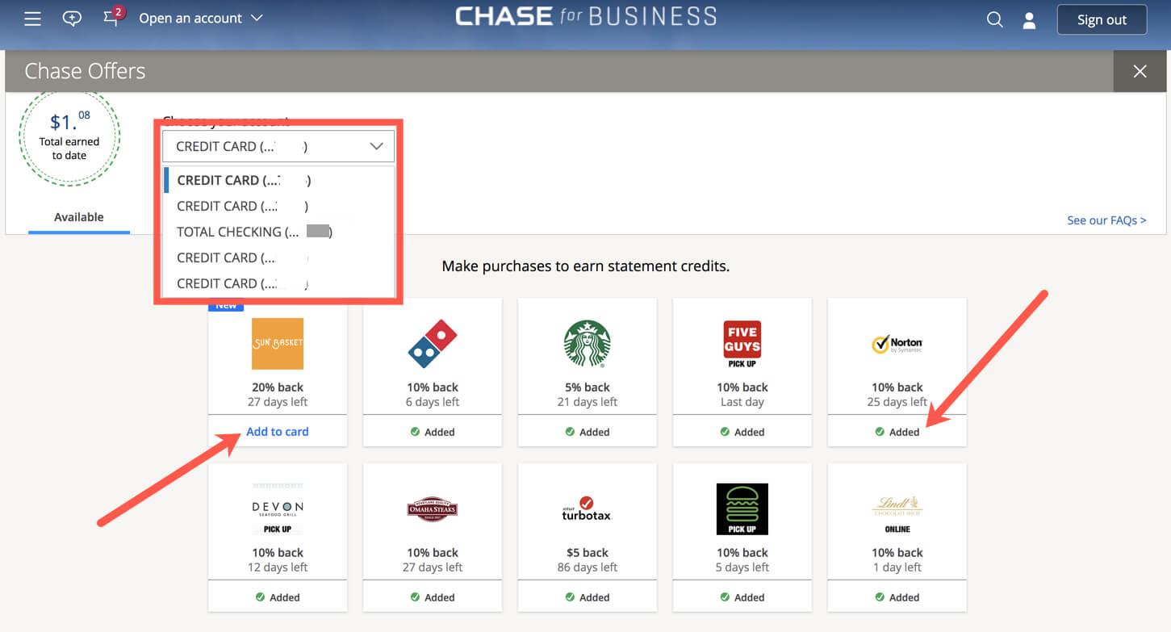Image resolution: width=1171 pixels, height=632 pixels.
Task: Click the Sign out button
Action: (1102, 20)
